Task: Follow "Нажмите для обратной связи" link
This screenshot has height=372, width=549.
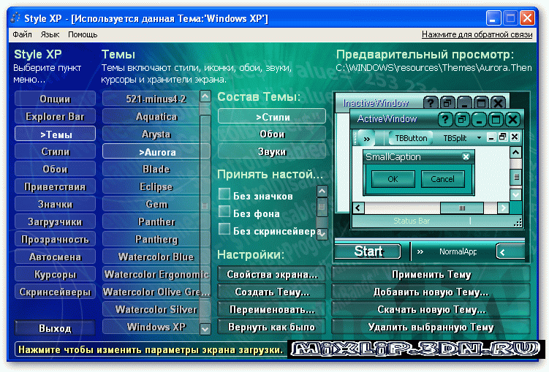Action: click(477, 34)
